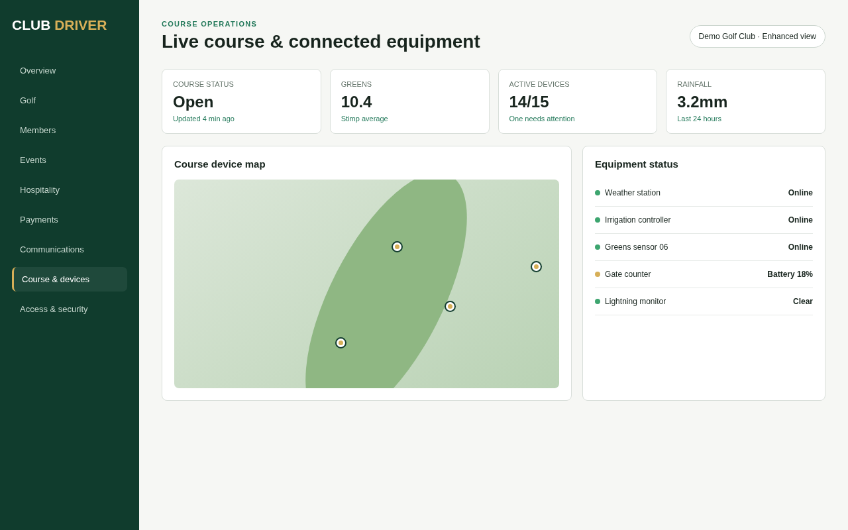
Task: Open Communications in the sidebar
Action: [x=70, y=249]
